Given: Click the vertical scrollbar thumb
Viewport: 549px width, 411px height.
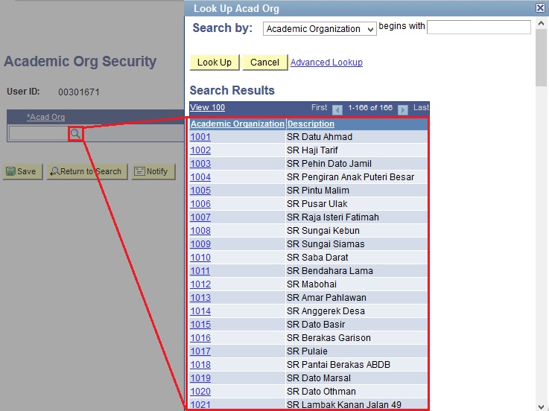Looking at the screenshot, I should coord(541,57).
